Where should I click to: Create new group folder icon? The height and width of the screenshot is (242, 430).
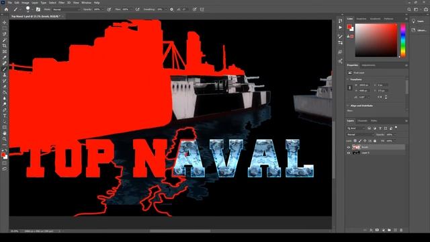tap(389, 230)
